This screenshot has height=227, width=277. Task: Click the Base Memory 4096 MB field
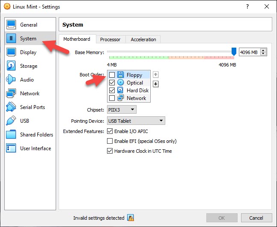coord(249,52)
